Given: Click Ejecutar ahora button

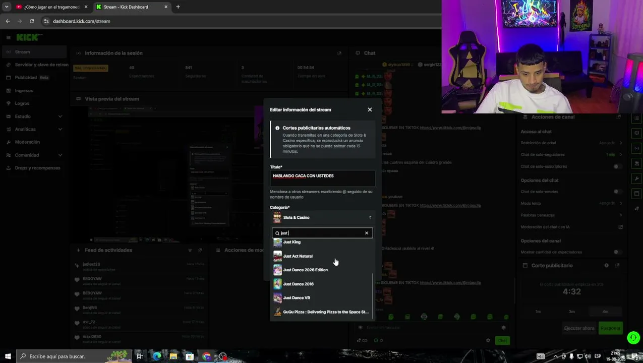Looking at the screenshot, I should point(579,328).
